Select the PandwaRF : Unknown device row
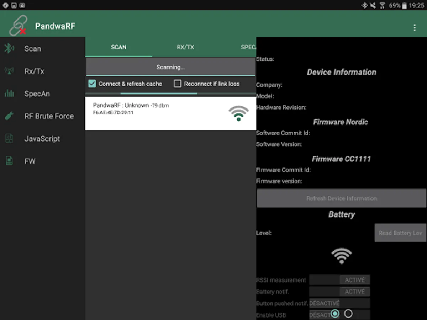 170,113
